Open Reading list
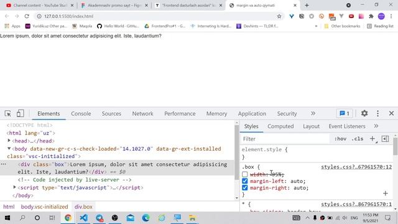The image size is (398, 224). 380,26
